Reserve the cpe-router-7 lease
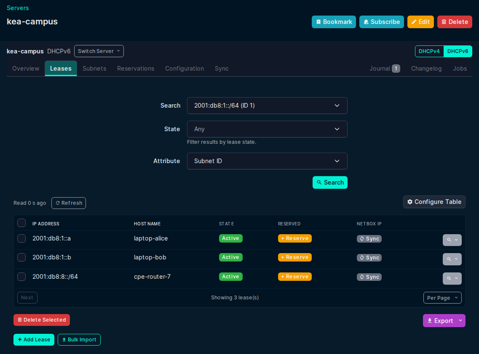 (x=295, y=277)
